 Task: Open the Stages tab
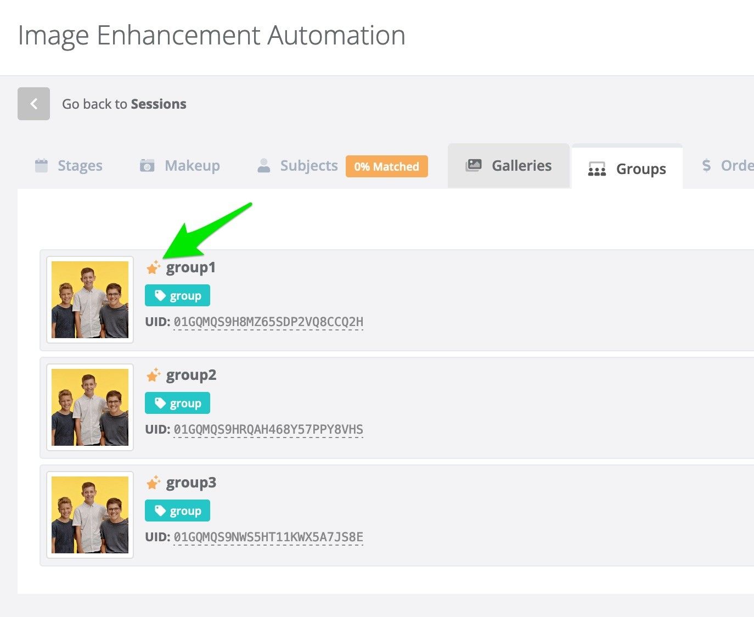[69, 166]
